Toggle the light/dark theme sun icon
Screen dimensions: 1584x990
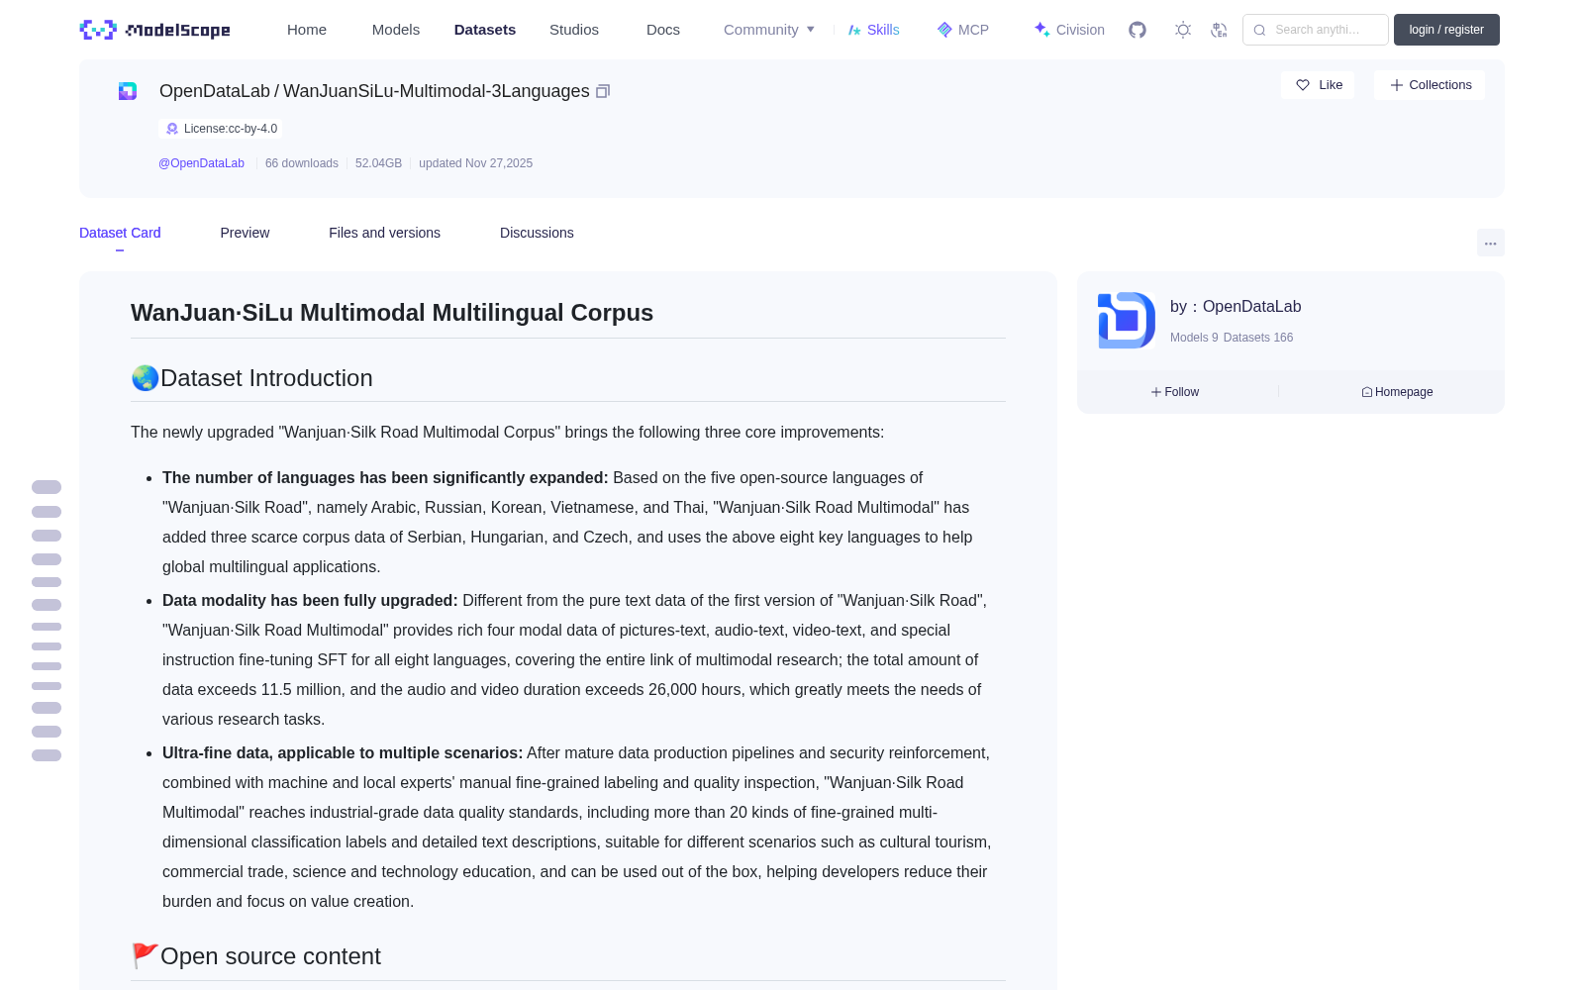pyautogui.click(x=1183, y=30)
